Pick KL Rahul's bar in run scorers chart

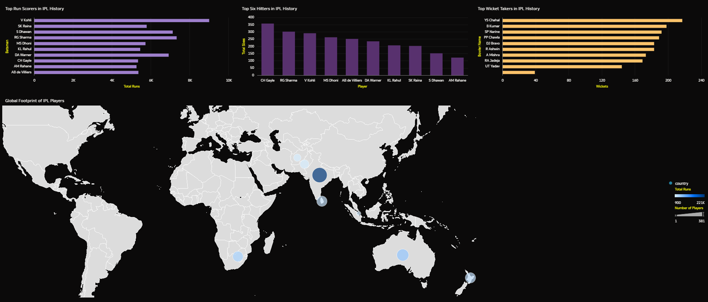click(87, 49)
